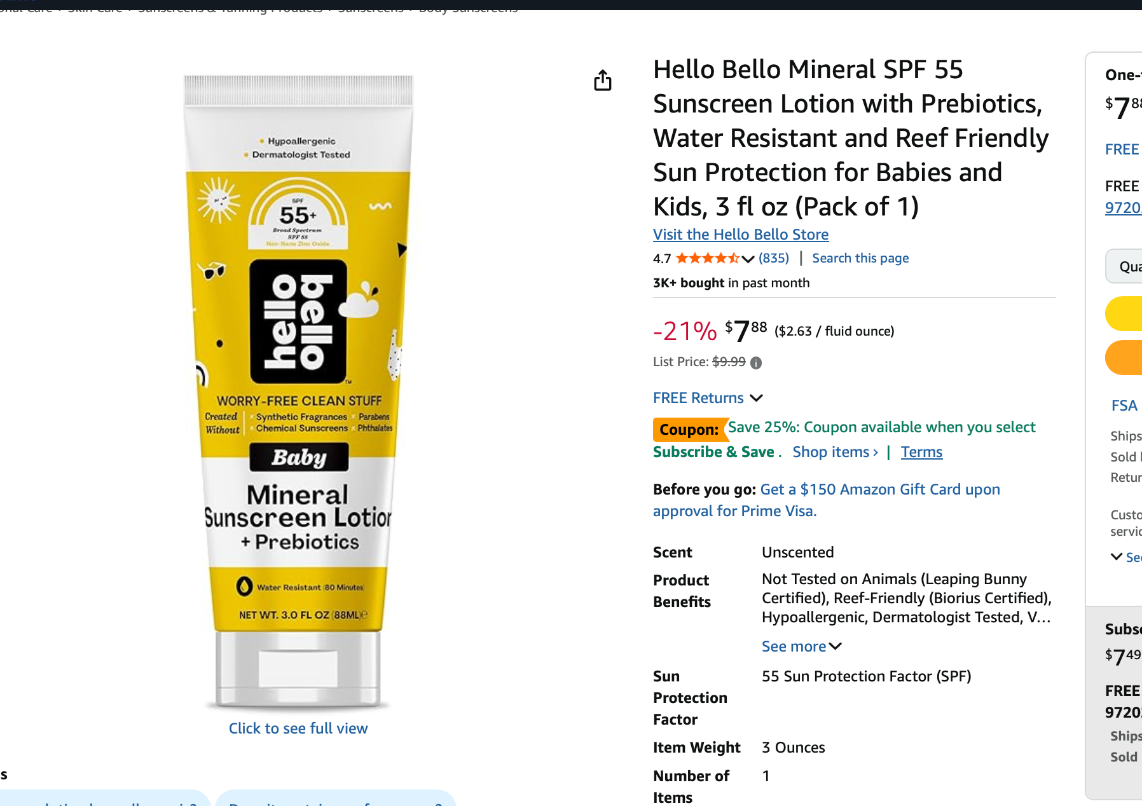
Task: Expand the See more chevron in buy box
Action: [x=1124, y=557]
